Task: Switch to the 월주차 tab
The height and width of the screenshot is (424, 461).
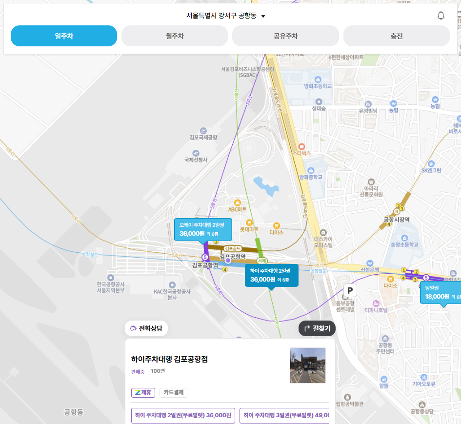Action: pyautogui.click(x=175, y=36)
